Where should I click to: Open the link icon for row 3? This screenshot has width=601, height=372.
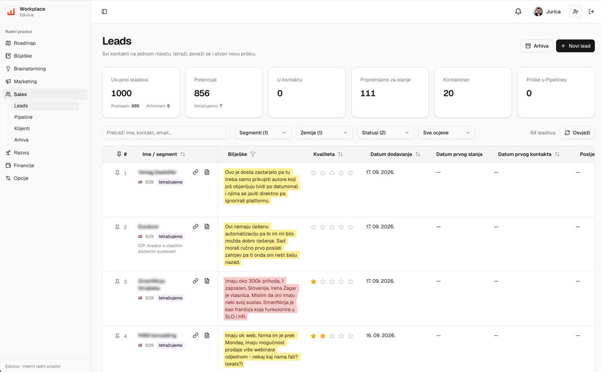[x=195, y=281]
